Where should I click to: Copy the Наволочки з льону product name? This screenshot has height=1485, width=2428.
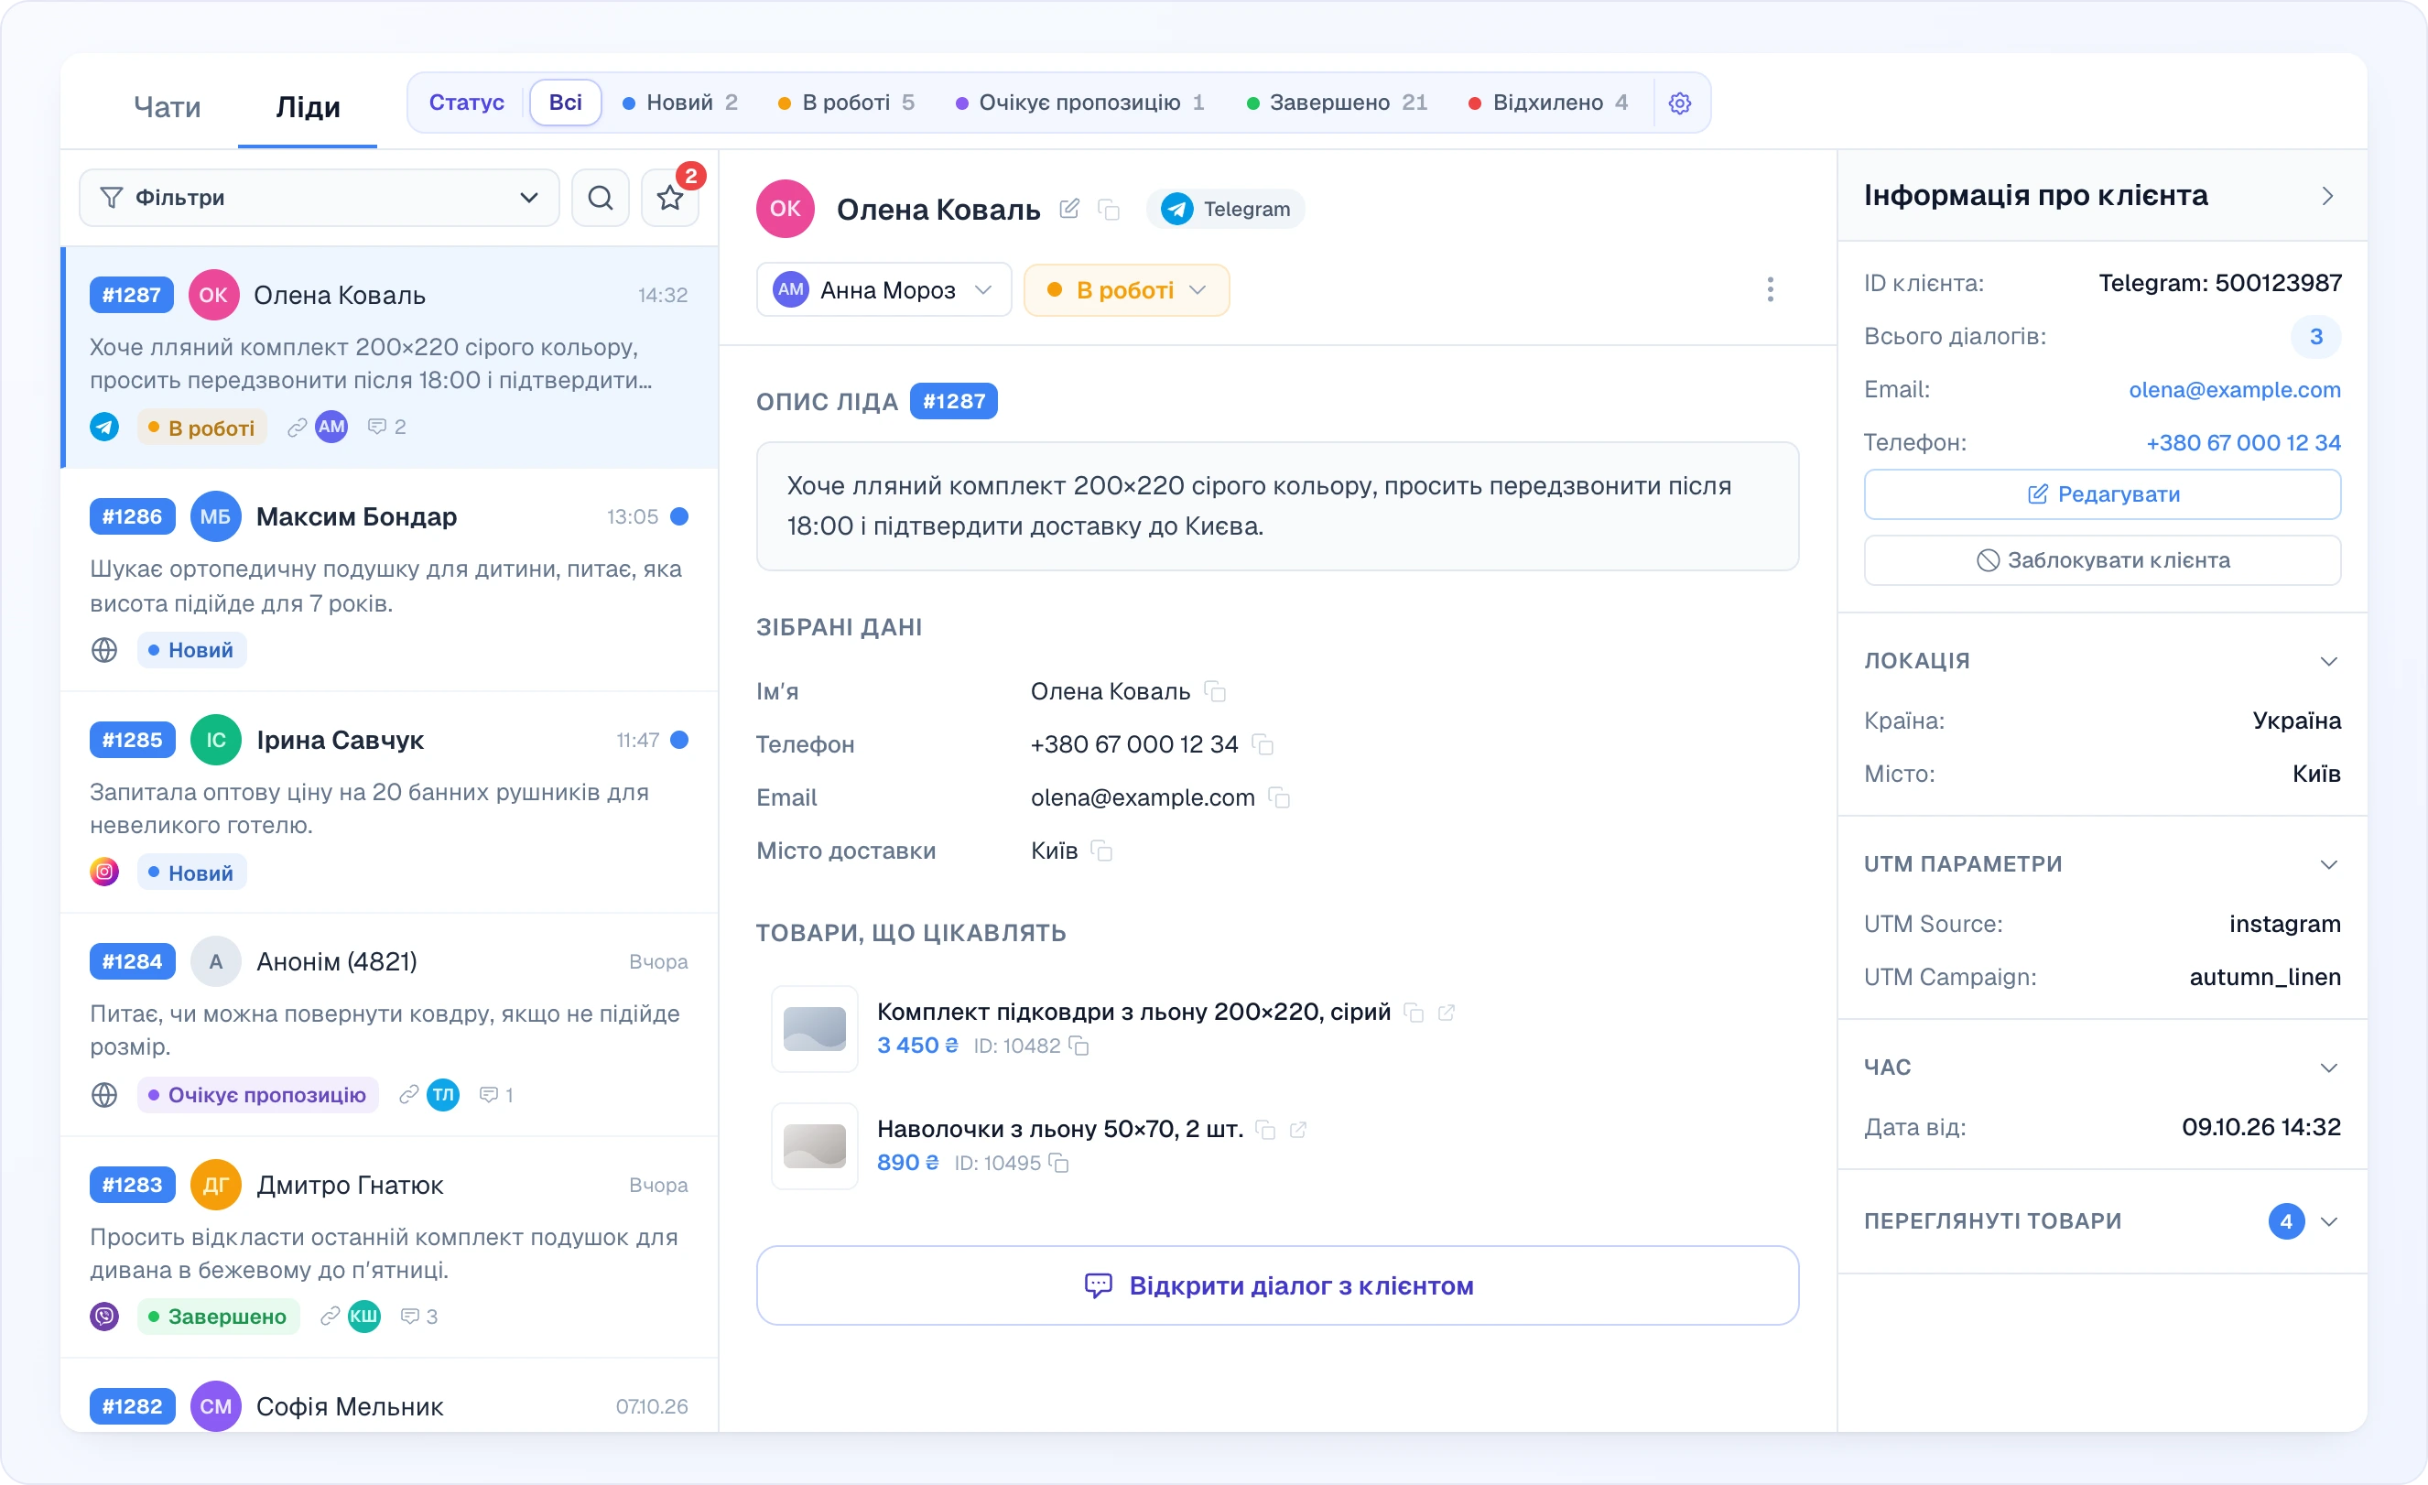coord(1266,1131)
